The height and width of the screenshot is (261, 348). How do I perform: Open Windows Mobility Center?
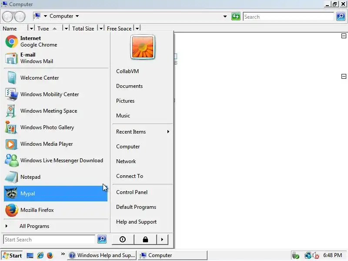coord(56,94)
